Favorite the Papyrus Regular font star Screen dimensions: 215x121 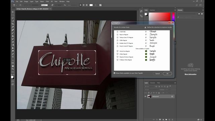coord(118,35)
